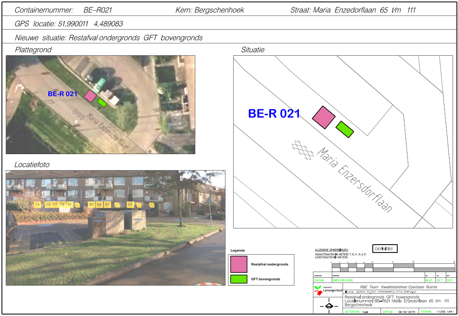
Task: Click the cross-hatch symbol on the Situatie map
Action: click(303, 148)
